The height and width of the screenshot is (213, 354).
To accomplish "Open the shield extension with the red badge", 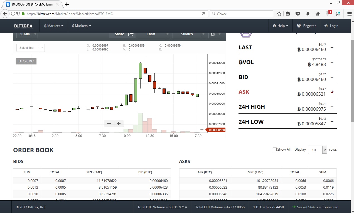I will (x=329, y=13).
